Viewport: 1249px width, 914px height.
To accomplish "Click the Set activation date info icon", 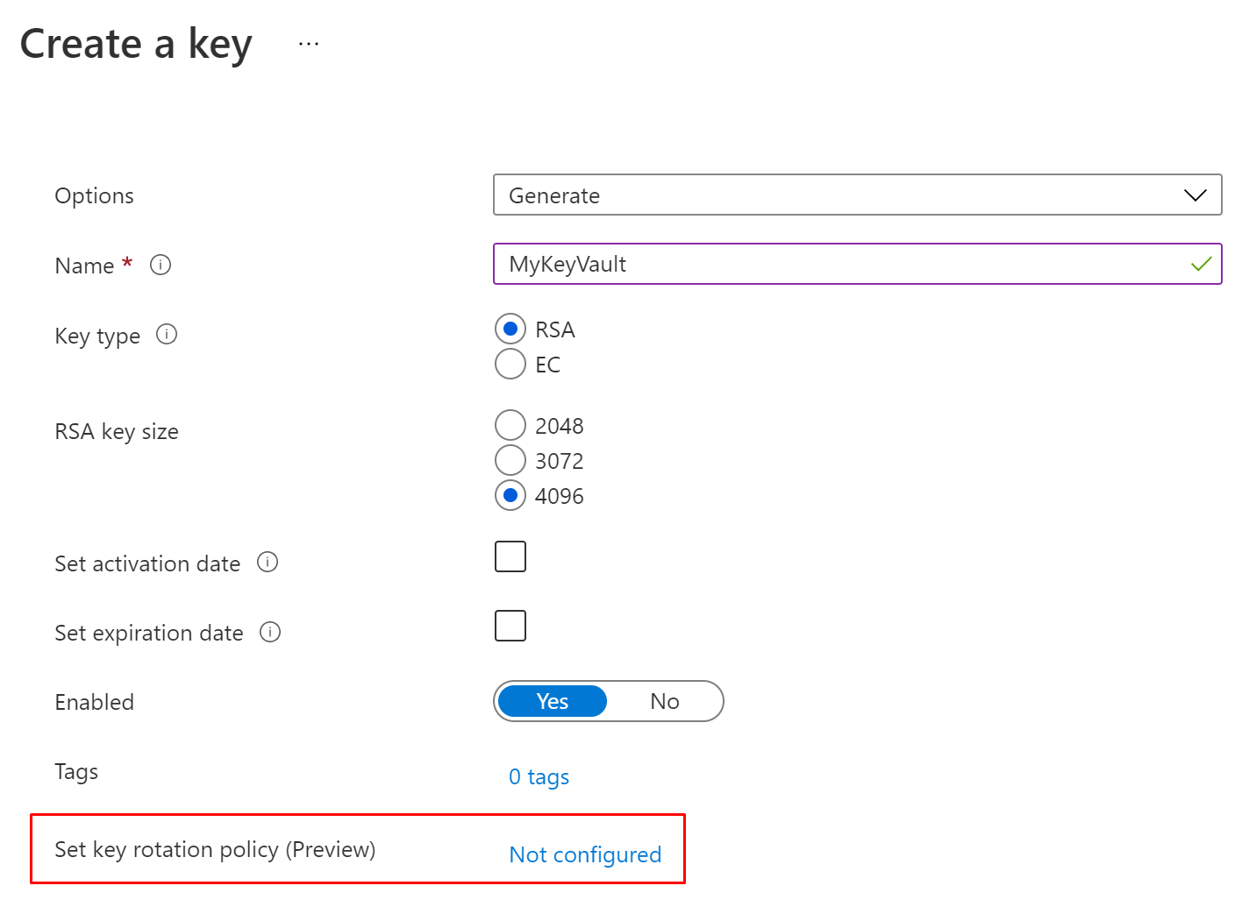I will [x=268, y=562].
